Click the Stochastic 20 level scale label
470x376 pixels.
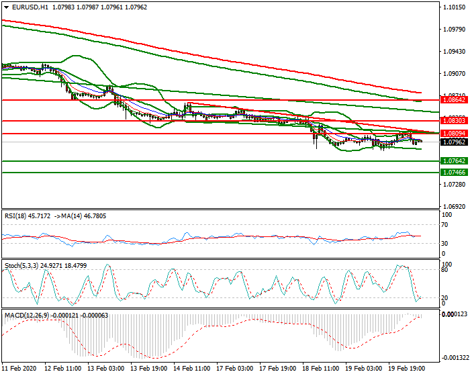click(x=444, y=297)
